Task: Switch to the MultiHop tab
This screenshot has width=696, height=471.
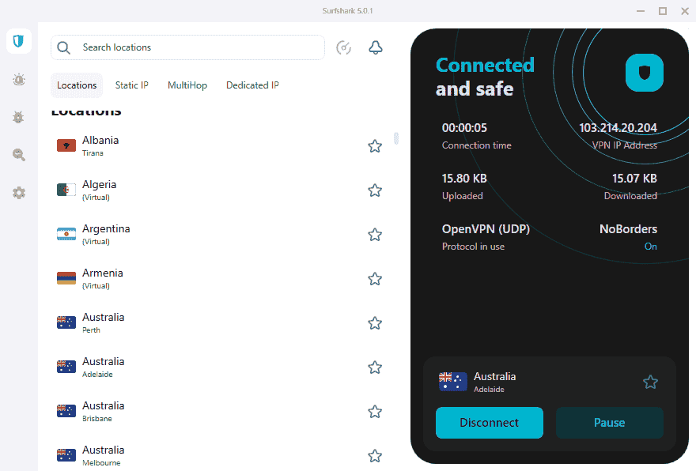Action: click(187, 85)
